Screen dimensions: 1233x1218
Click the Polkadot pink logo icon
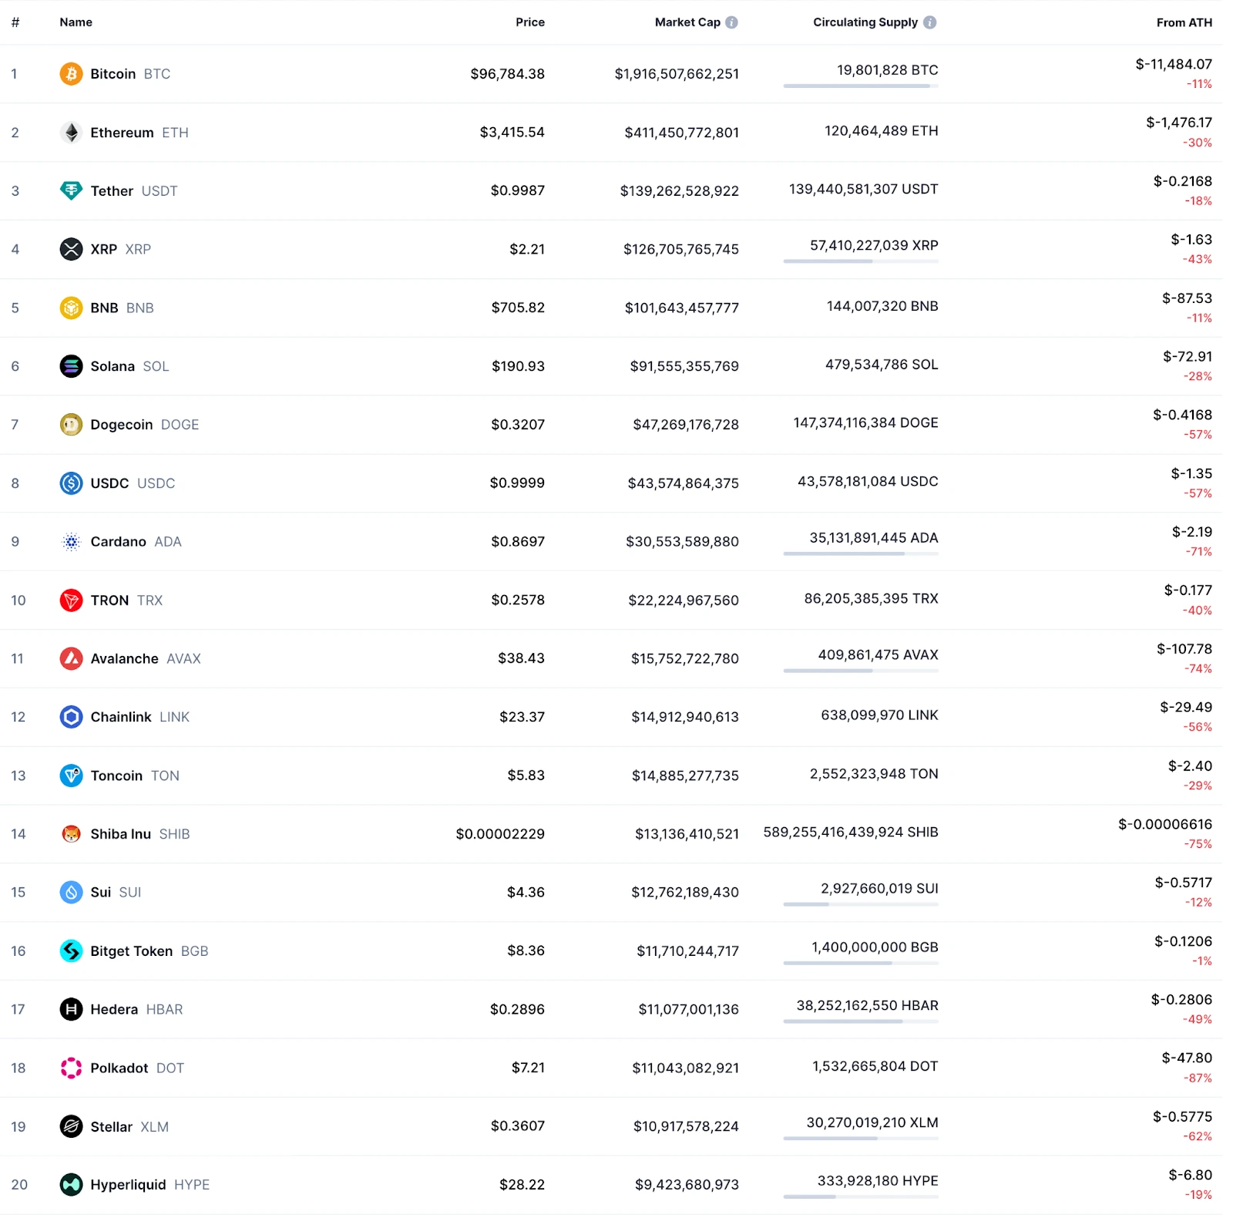coord(71,1068)
